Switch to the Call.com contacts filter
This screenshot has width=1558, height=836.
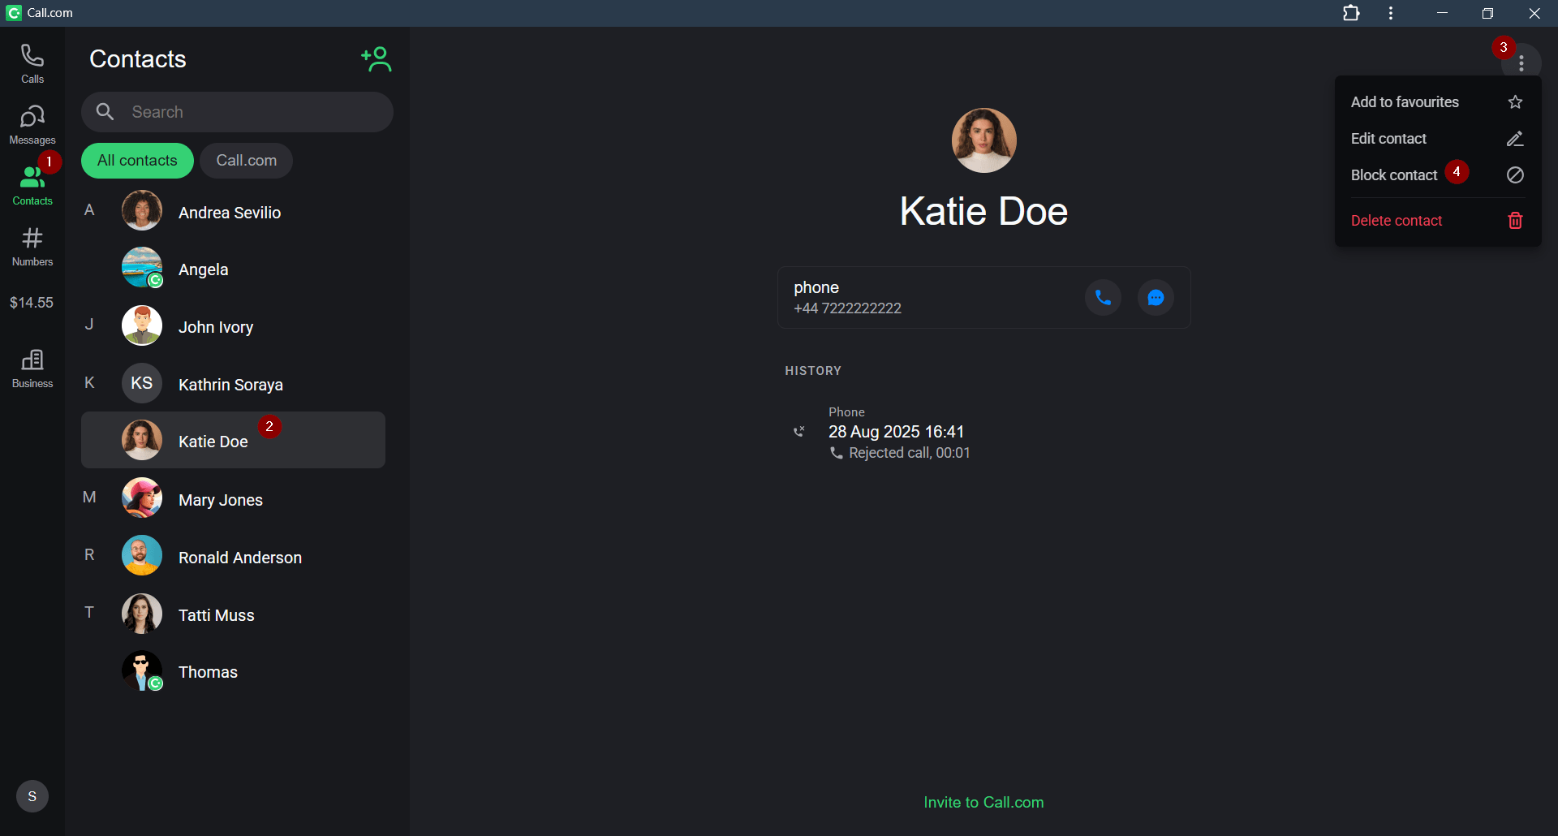point(246,161)
